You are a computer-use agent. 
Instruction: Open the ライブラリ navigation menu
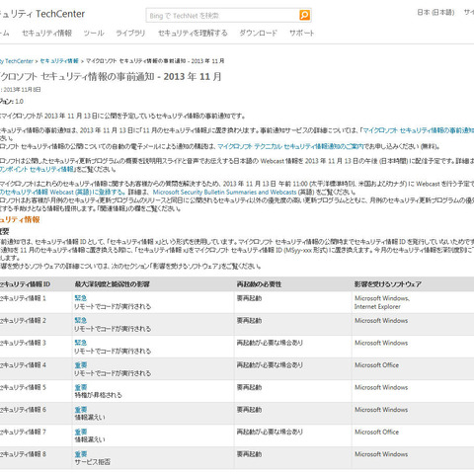(x=130, y=33)
